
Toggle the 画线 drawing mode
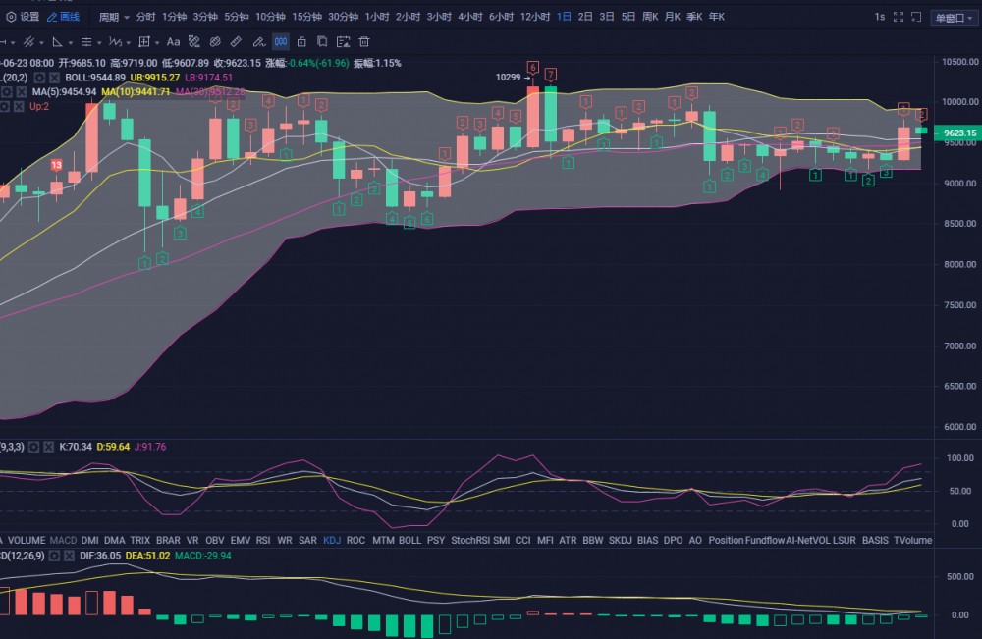point(64,17)
